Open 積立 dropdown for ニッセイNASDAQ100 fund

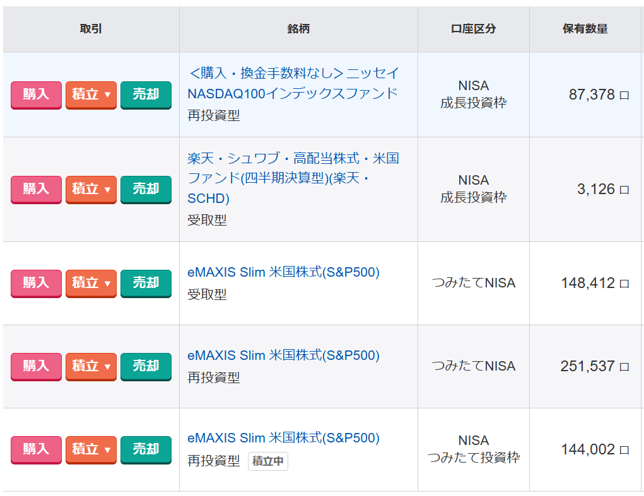[91, 95]
